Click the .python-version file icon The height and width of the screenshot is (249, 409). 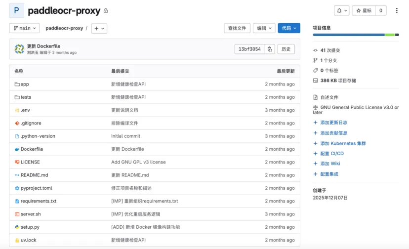(17, 136)
